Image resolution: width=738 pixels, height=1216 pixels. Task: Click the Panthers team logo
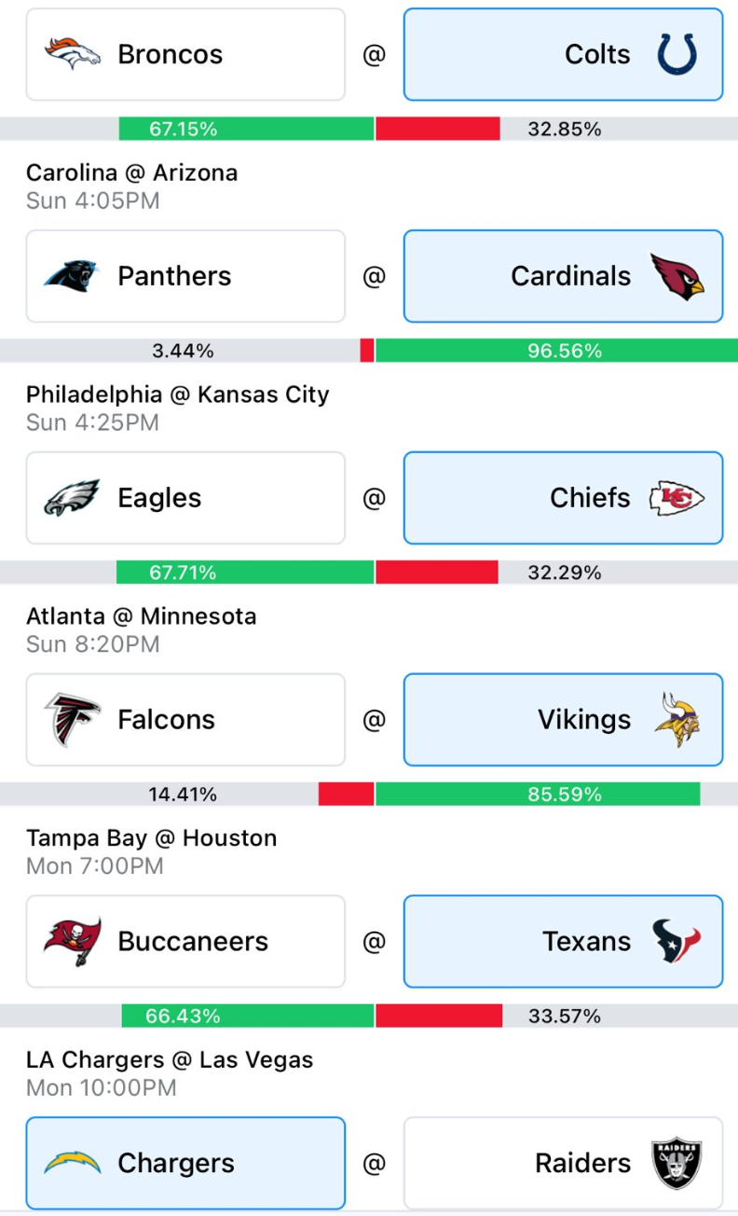click(x=72, y=276)
